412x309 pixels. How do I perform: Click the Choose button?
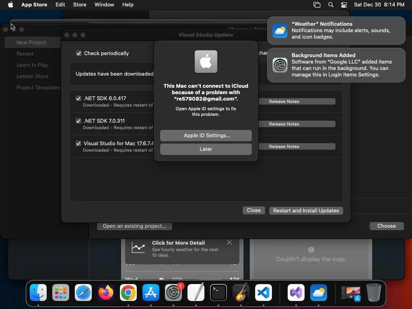[387, 226]
